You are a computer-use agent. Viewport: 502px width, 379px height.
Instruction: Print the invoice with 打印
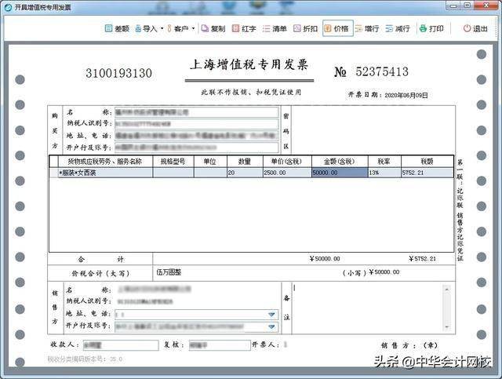pos(431,28)
